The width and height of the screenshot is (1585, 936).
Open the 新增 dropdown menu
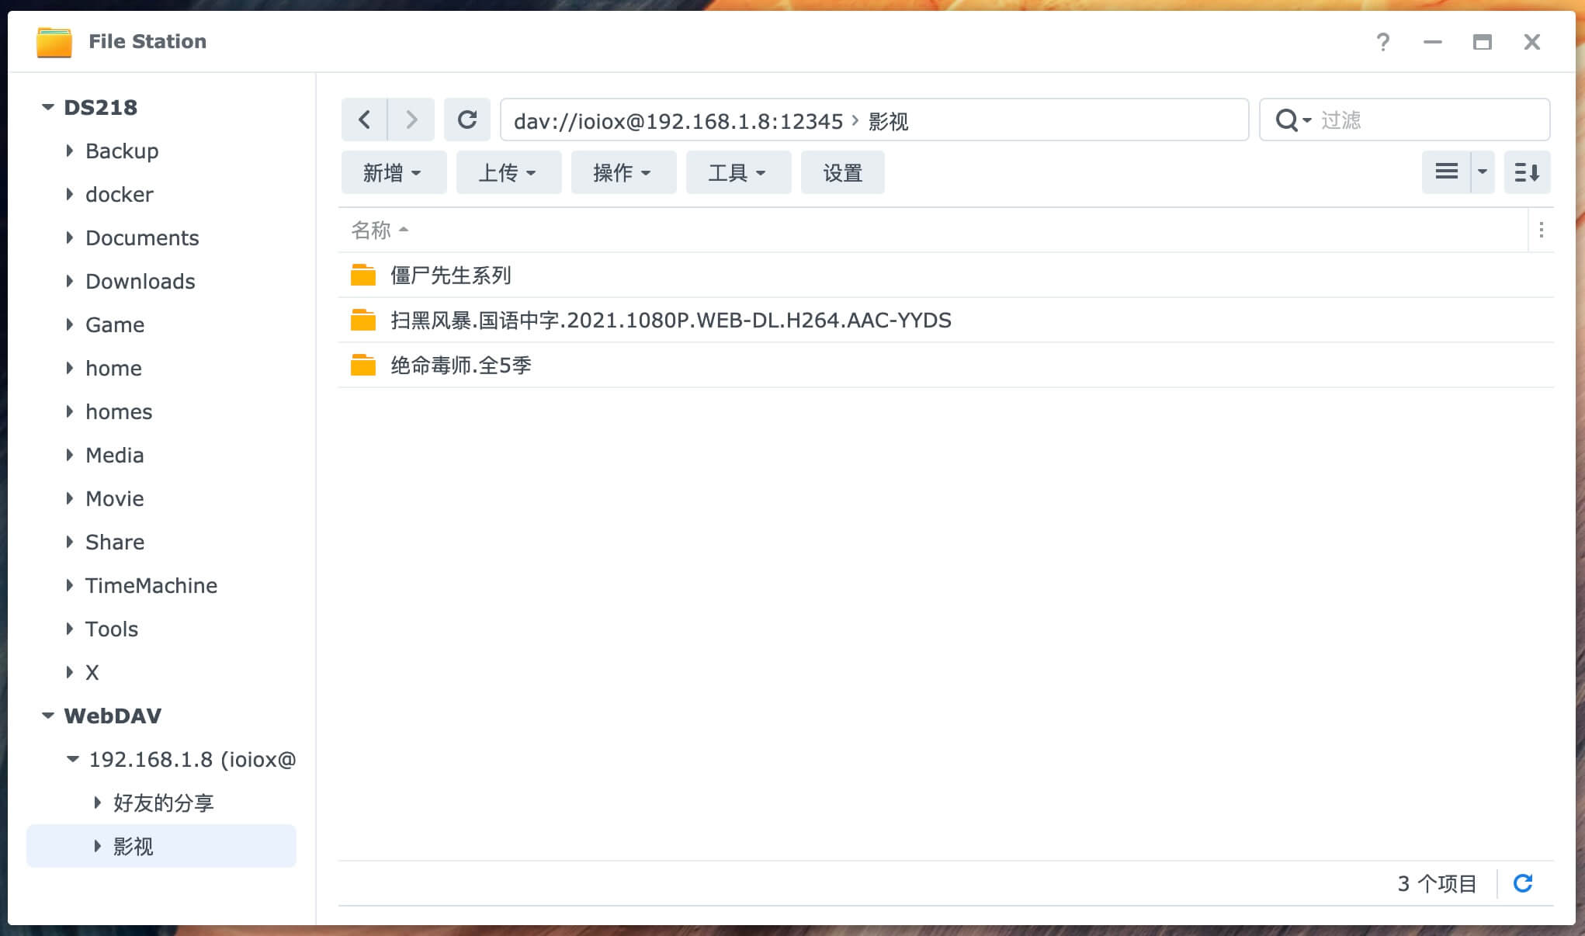click(x=393, y=172)
